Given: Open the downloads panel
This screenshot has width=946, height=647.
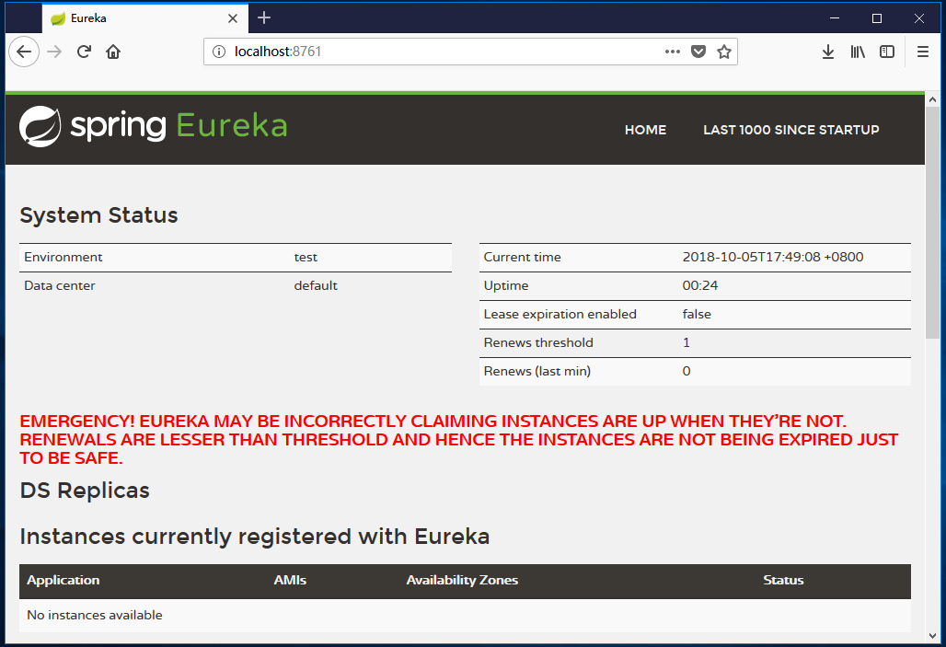Looking at the screenshot, I should point(828,52).
